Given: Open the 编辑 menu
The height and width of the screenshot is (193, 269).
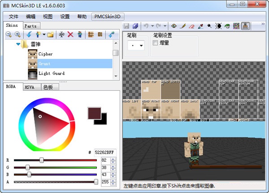Looking at the screenshot, I should coord(30,17).
